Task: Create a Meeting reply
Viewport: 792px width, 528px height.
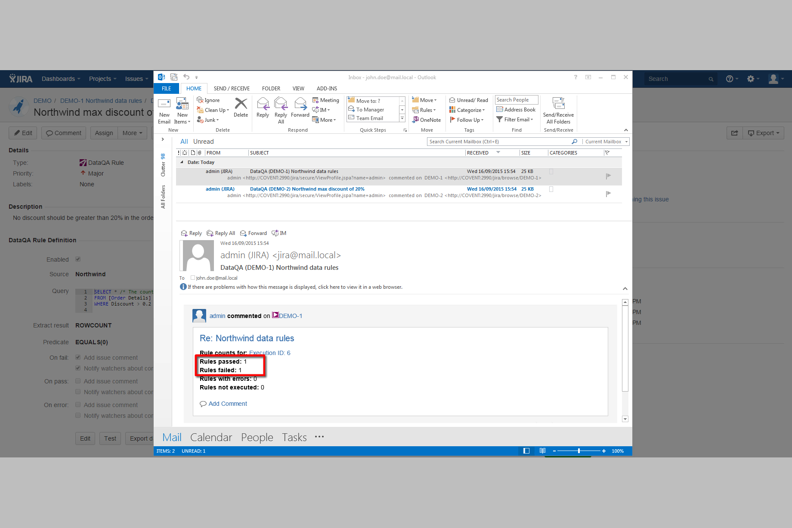Action: coord(326,100)
